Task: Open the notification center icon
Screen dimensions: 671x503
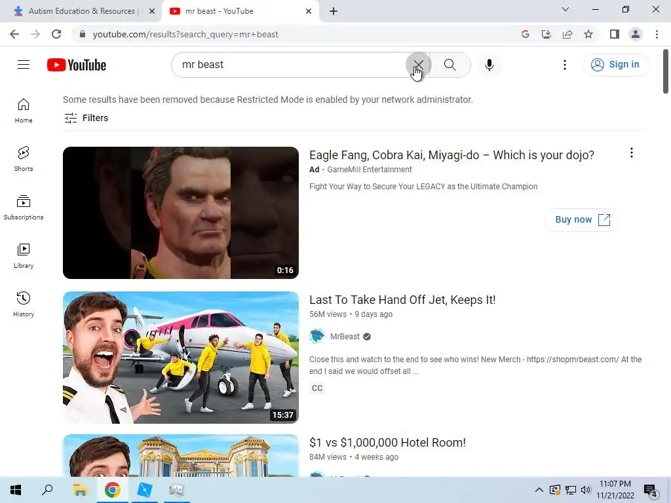Action: coord(650,490)
